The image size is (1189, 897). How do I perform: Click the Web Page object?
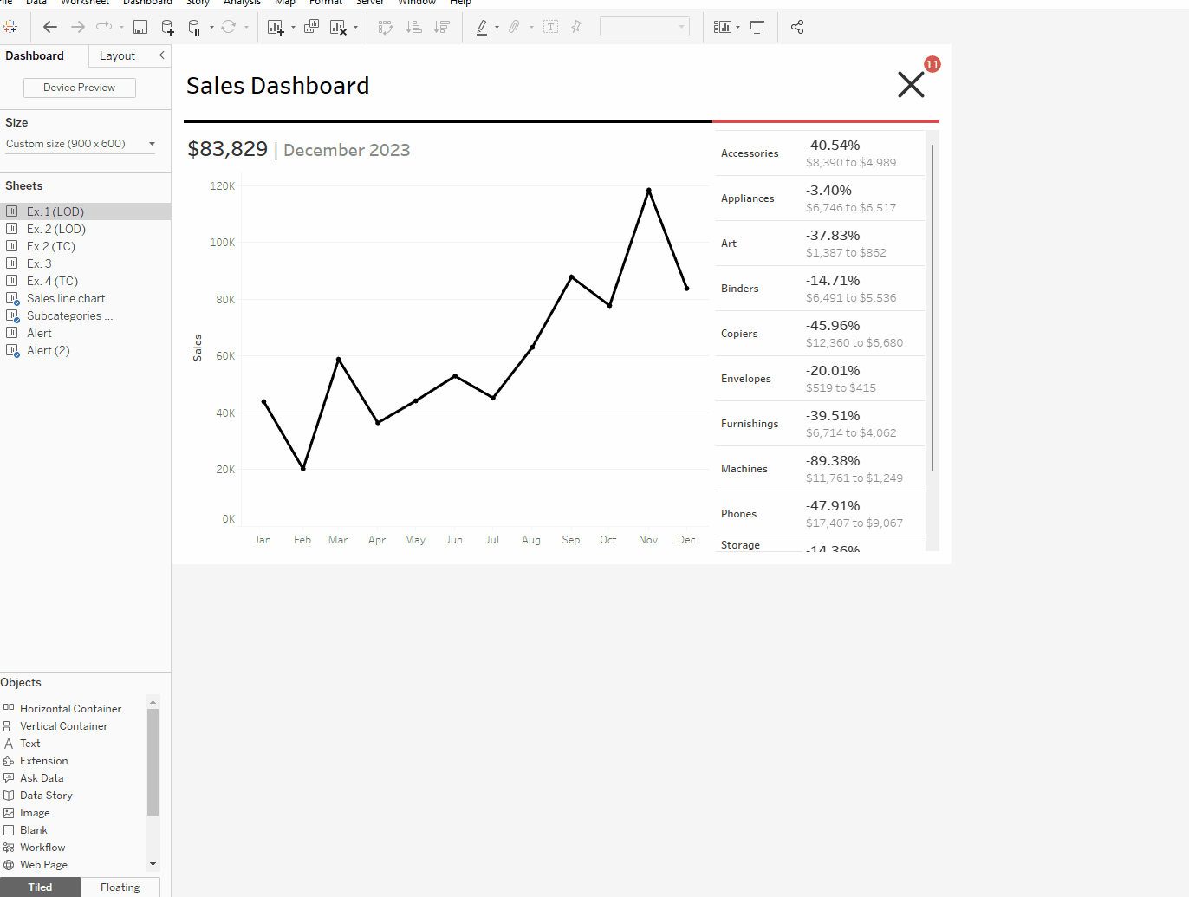pyautogui.click(x=43, y=864)
